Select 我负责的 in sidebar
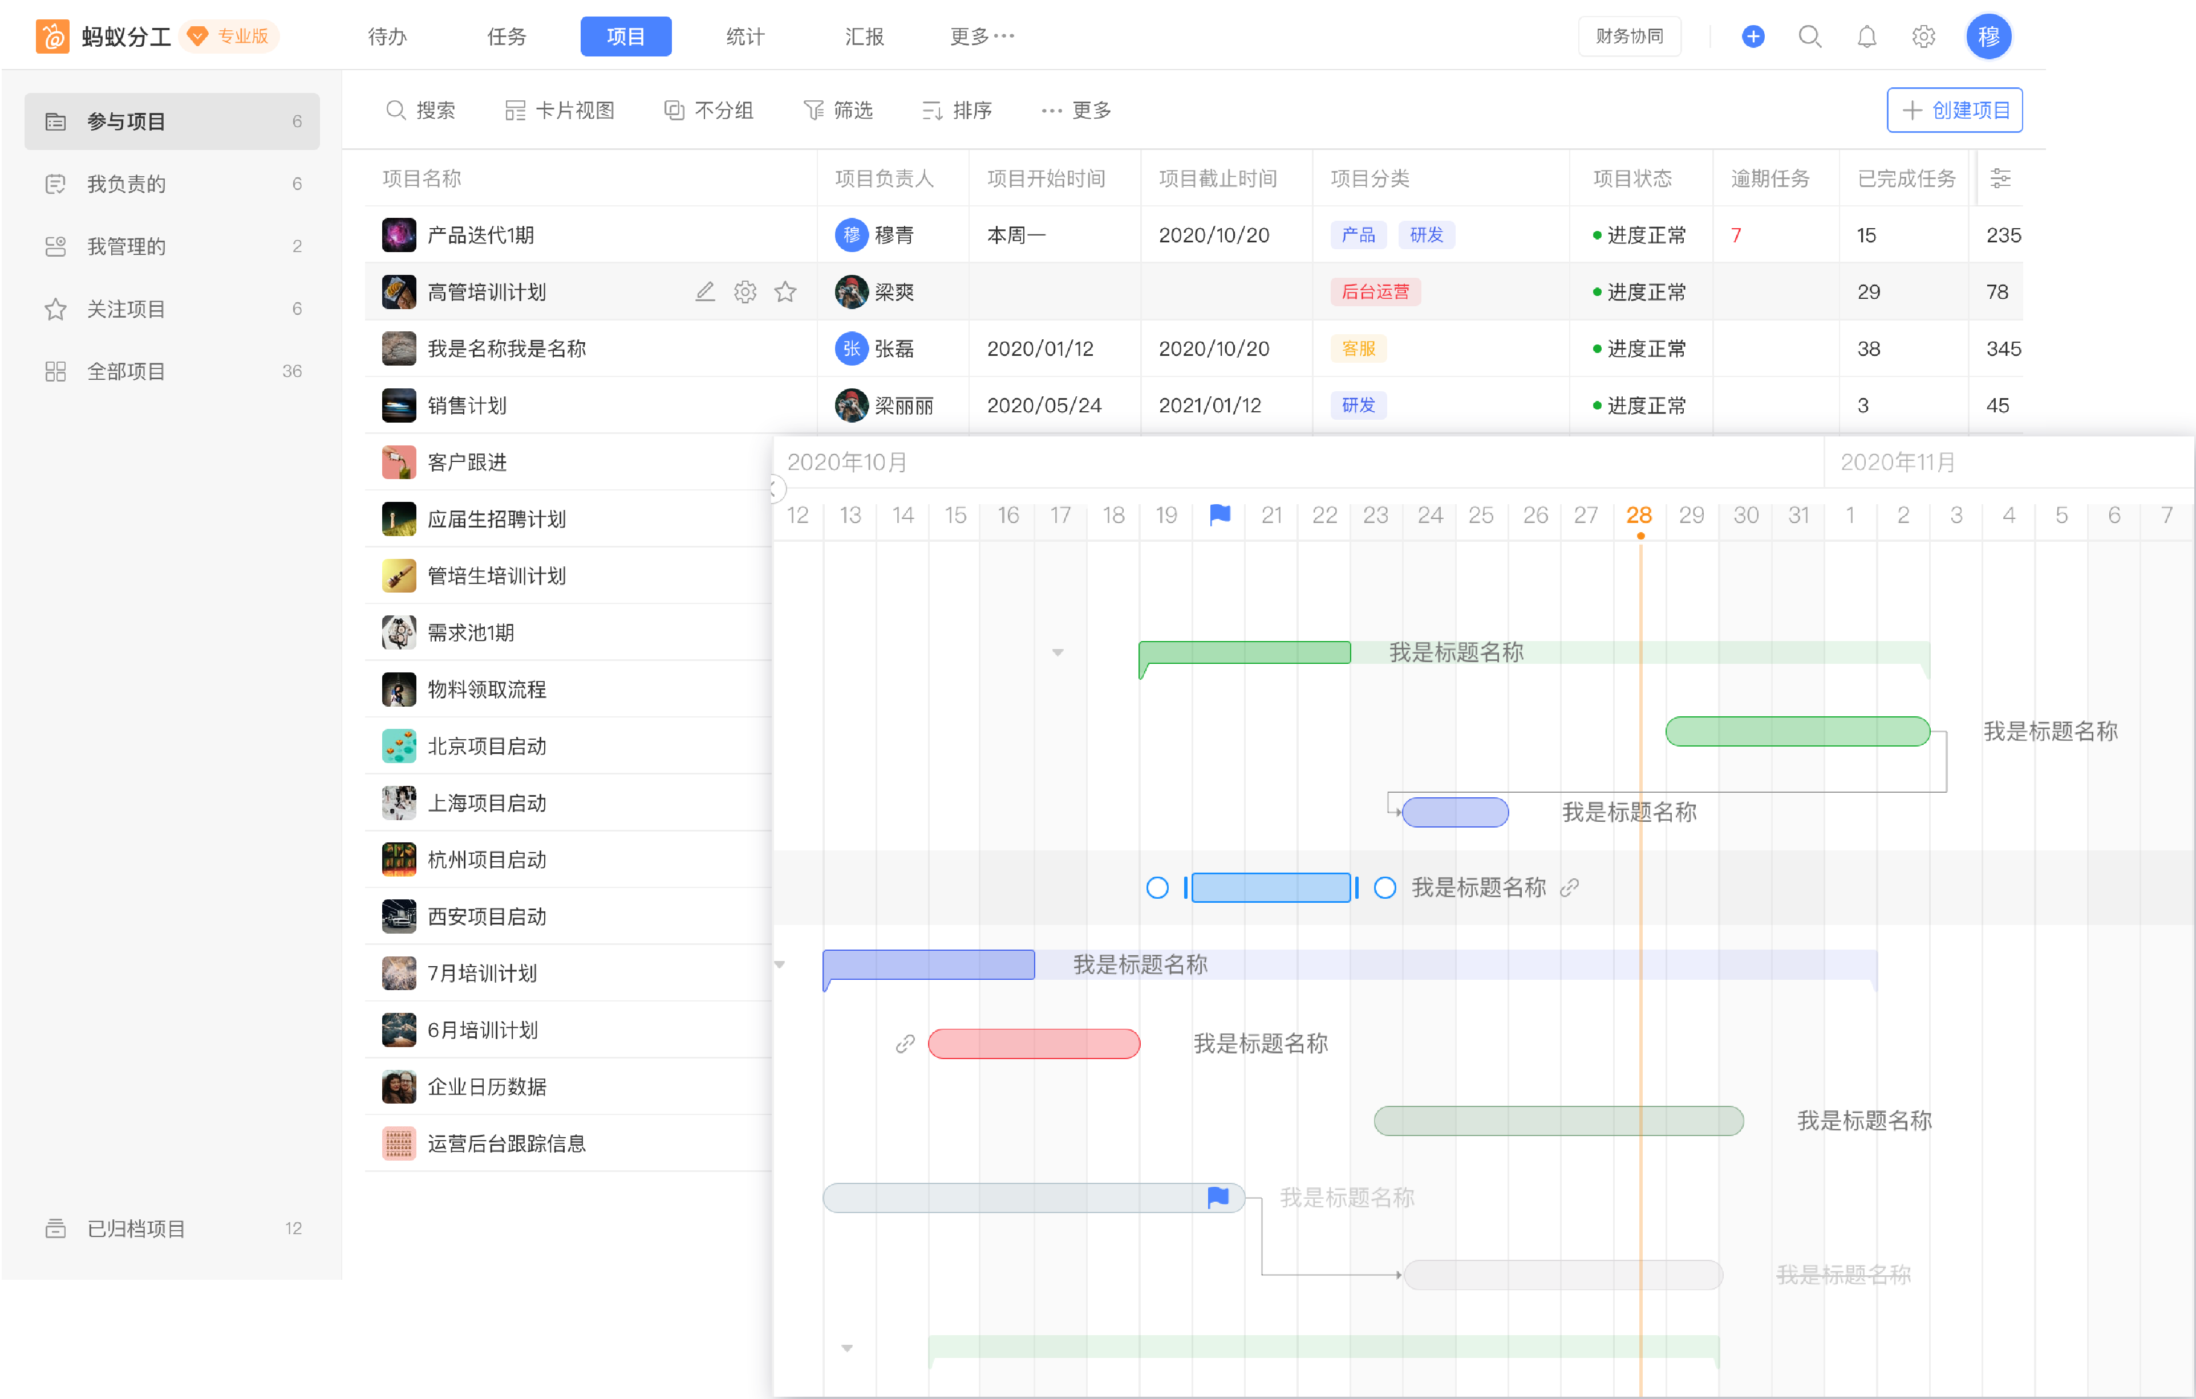2196x1399 pixels. (x=126, y=184)
